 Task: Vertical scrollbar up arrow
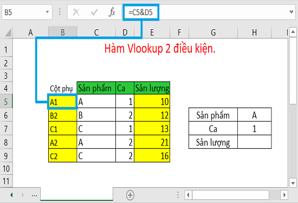[293, 31]
